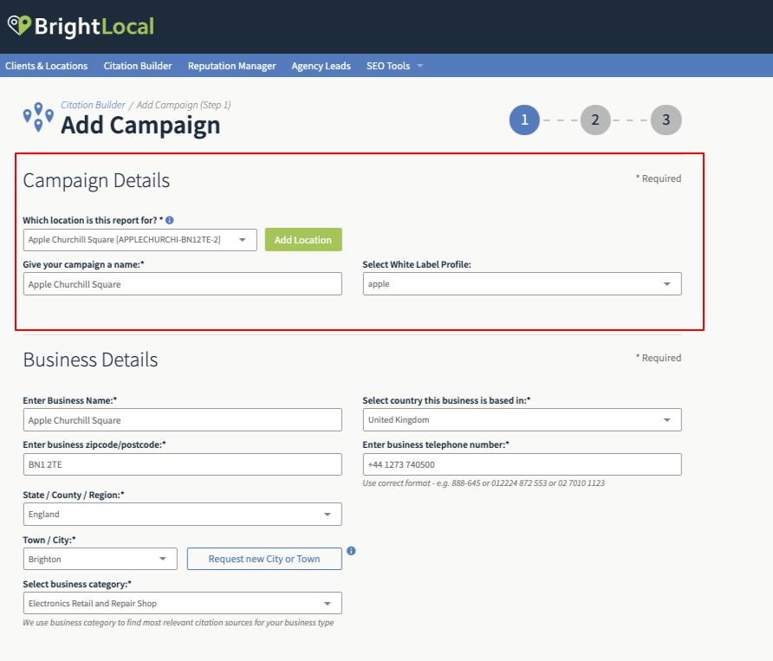
Task: Click Request new City or Town
Action: pos(264,559)
